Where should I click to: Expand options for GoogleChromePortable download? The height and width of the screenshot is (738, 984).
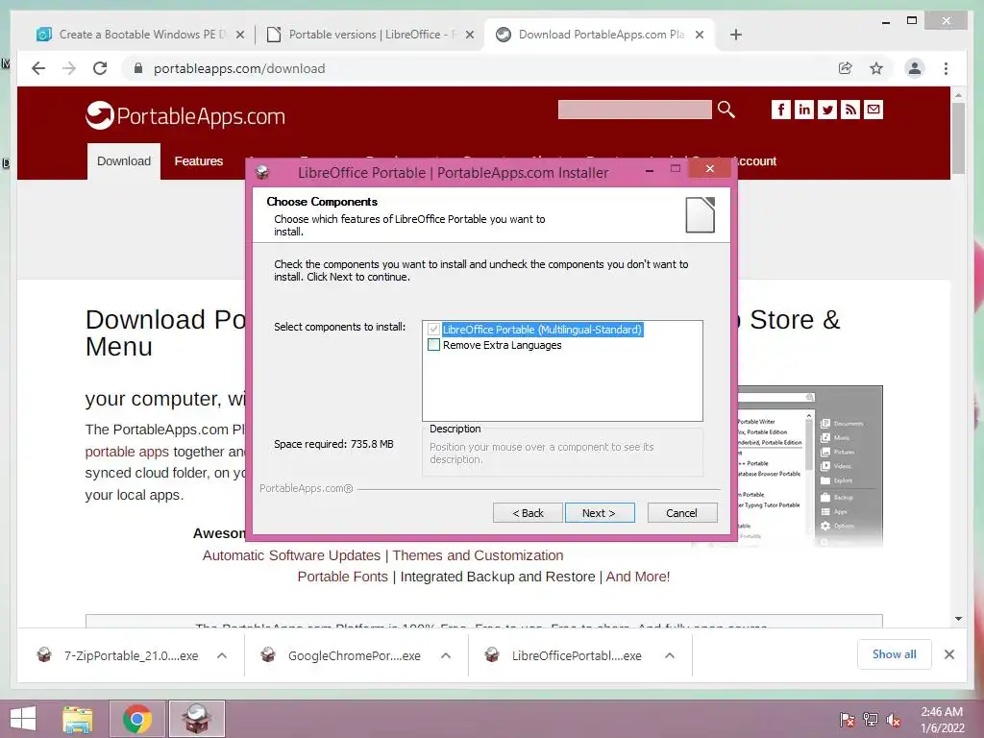(x=446, y=655)
